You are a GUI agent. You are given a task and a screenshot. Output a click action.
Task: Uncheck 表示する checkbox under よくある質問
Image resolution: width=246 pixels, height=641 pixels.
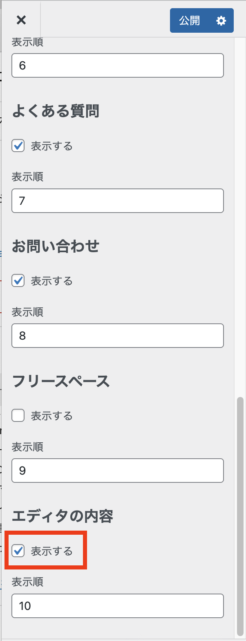18,146
